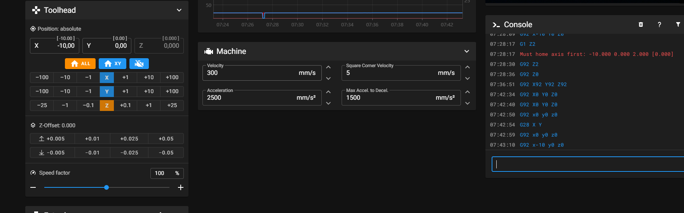Collapse the Machine panel

point(467,51)
